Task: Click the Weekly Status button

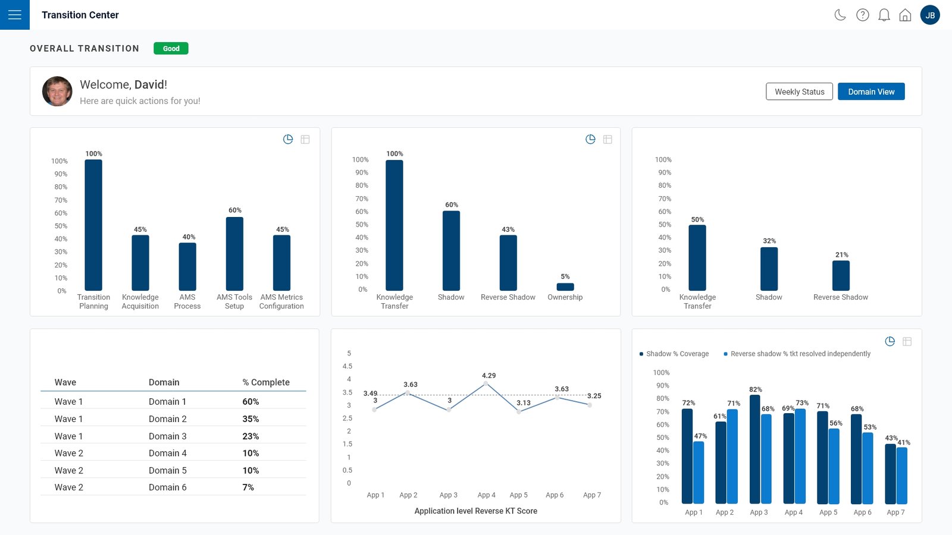Action: [799, 92]
